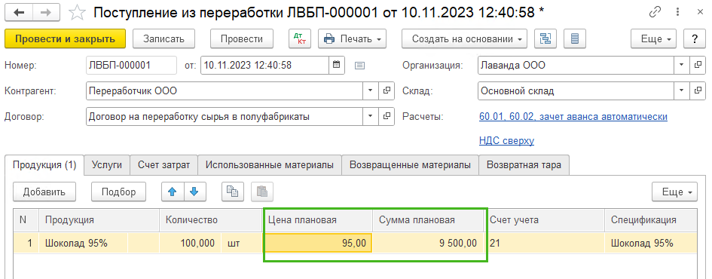
Task: Open the comment icon next to the date
Action: point(359,66)
